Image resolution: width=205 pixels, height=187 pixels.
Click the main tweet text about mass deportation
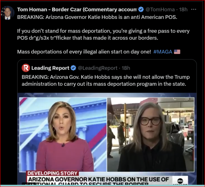click(103, 34)
